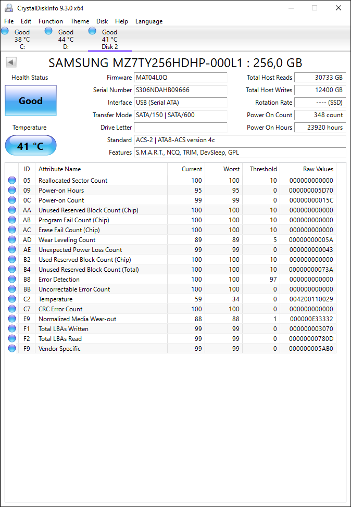Click the ID column header
The image size is (351, 507).
tap(27, 169)
